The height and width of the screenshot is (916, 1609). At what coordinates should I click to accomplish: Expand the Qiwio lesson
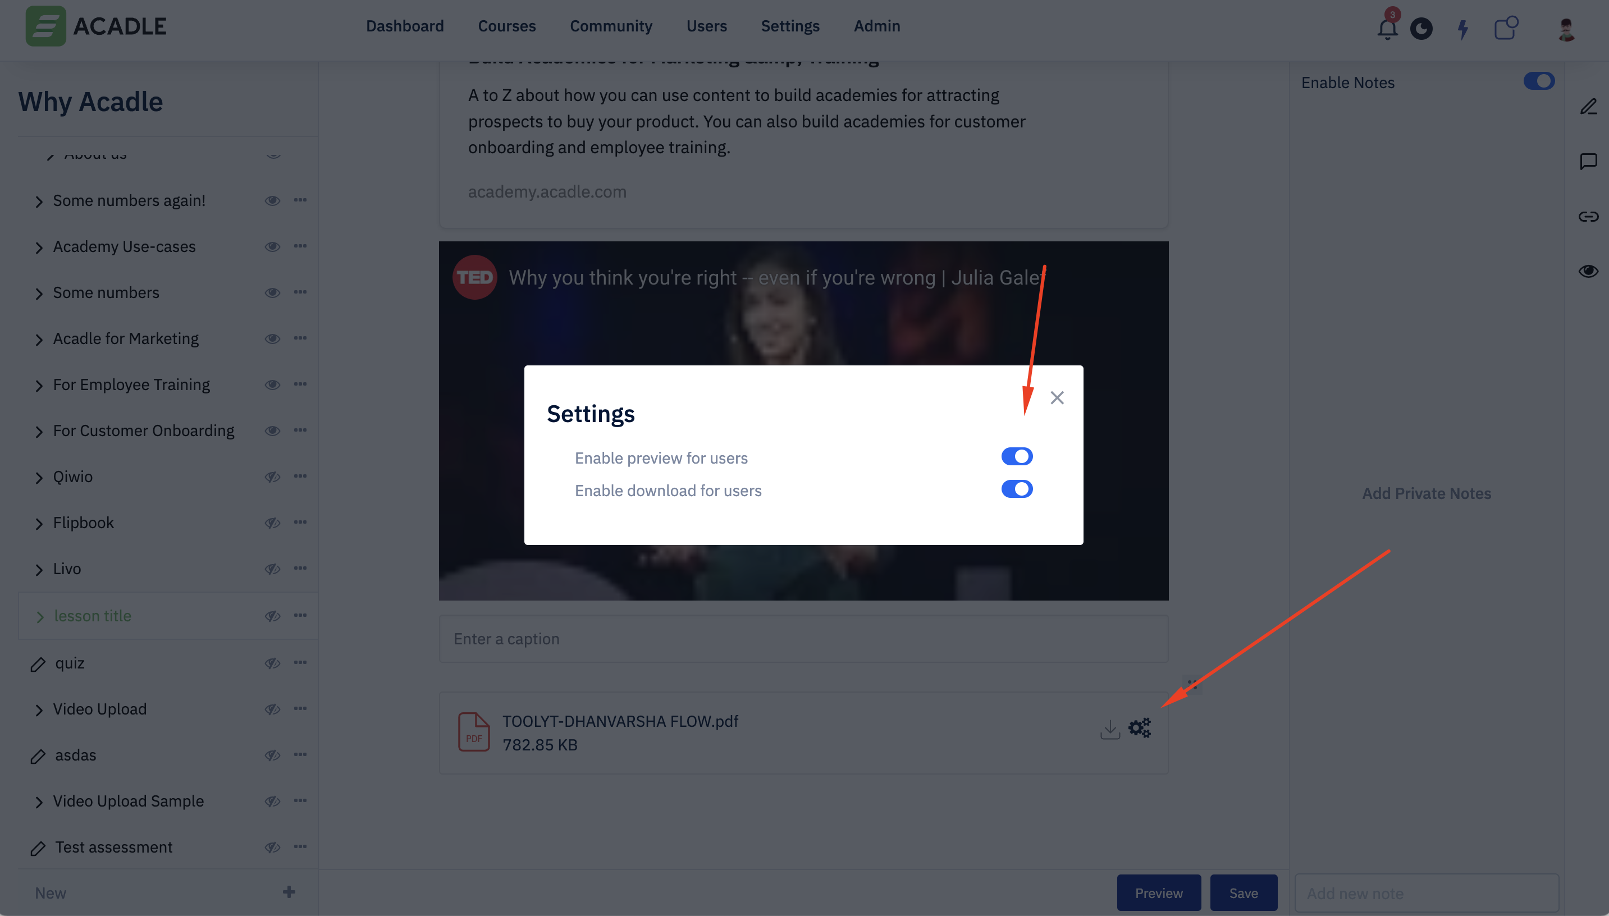39,478
